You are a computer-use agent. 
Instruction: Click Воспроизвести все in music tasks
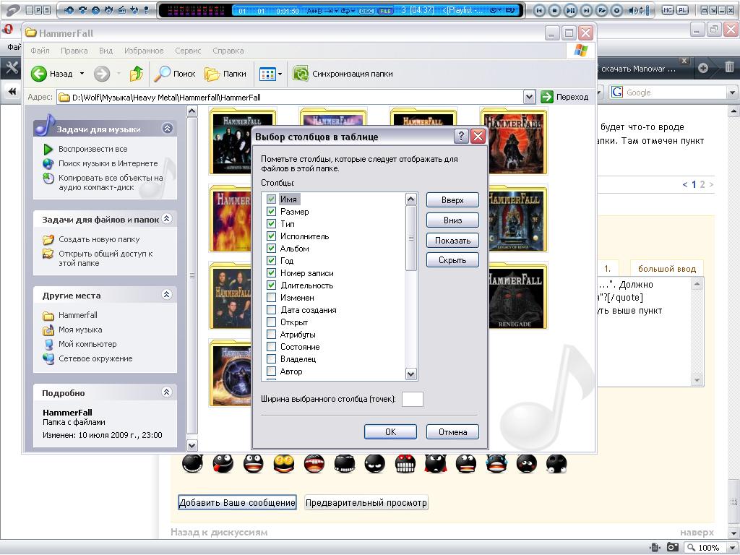[85, 149]
